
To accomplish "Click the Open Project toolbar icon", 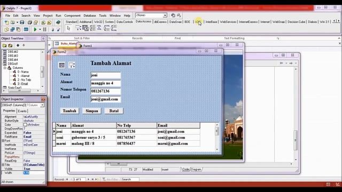I will (x=36, y=22).
